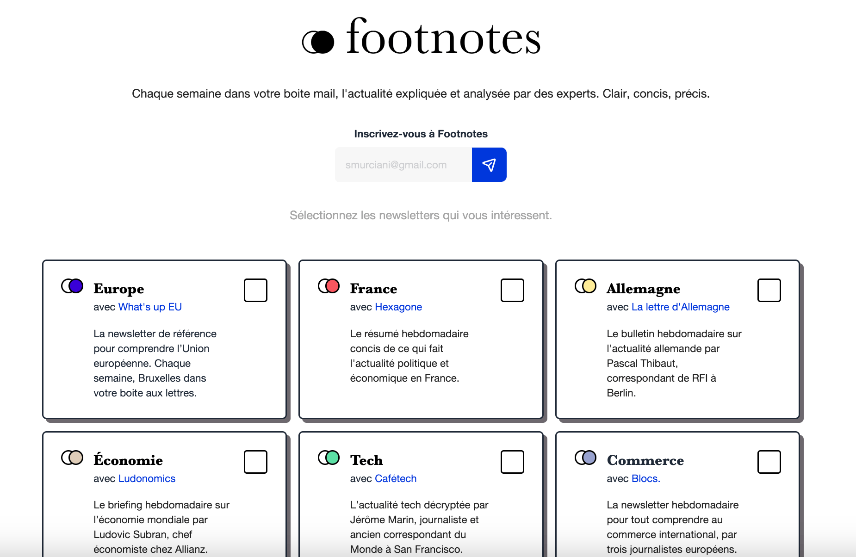Click the footnotes logo icon
This screenshot has width=856, height=557.
click(x=318, y=42)
